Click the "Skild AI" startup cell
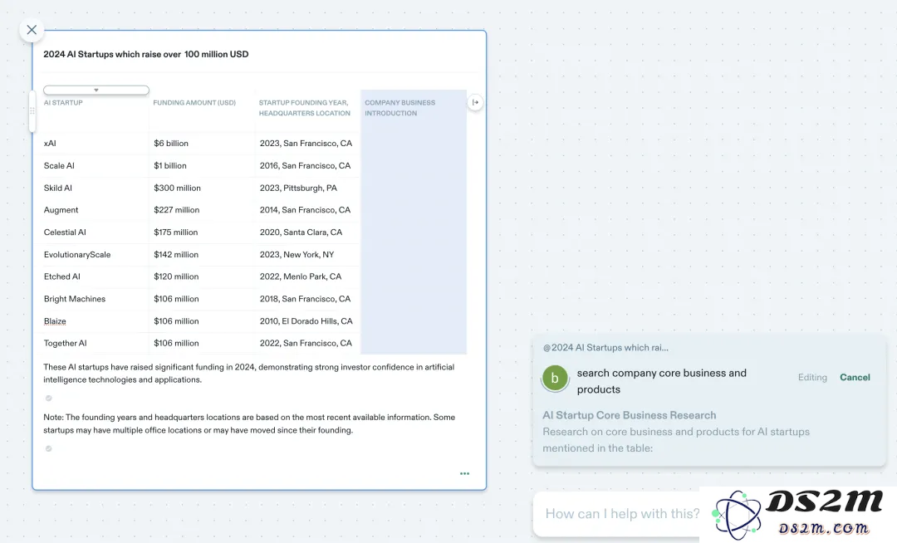This screenshot has width=897, height=543. (x=58, y=188)
